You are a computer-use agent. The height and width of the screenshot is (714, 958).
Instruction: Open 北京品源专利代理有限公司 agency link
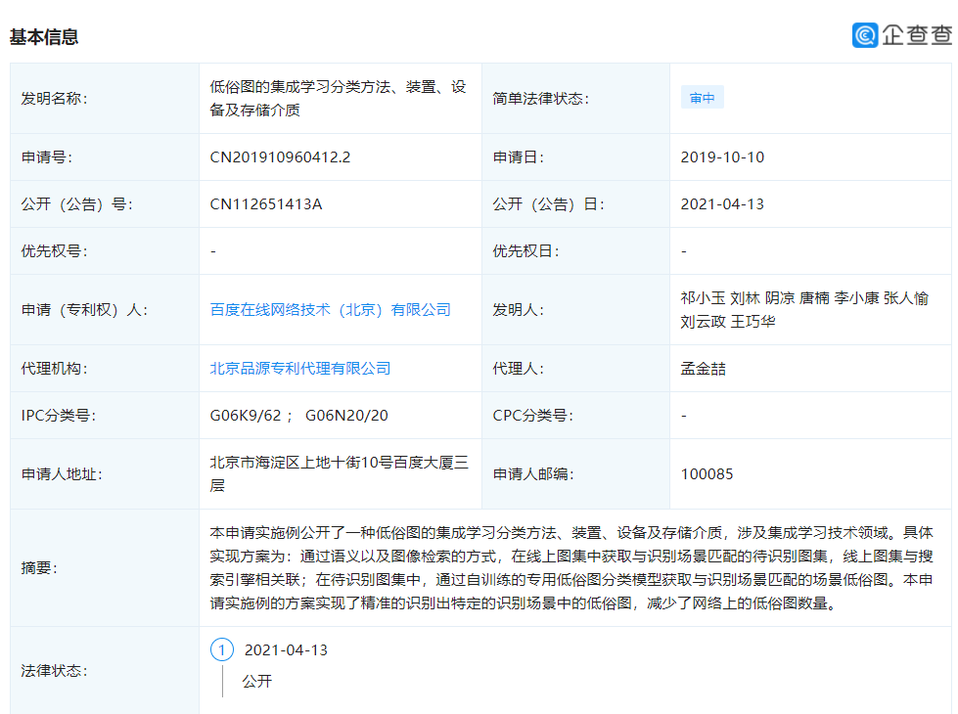click(300, 369)
